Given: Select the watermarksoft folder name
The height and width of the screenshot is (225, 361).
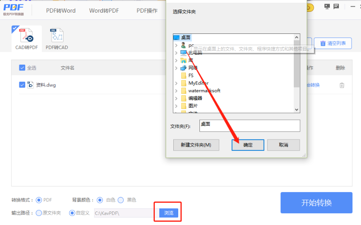Looking at the screenshot, I should click(x=204, y=91).
